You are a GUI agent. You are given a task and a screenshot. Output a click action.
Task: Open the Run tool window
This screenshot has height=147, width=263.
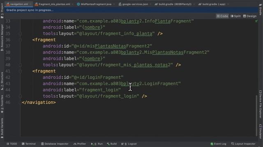tap(97, 144)
